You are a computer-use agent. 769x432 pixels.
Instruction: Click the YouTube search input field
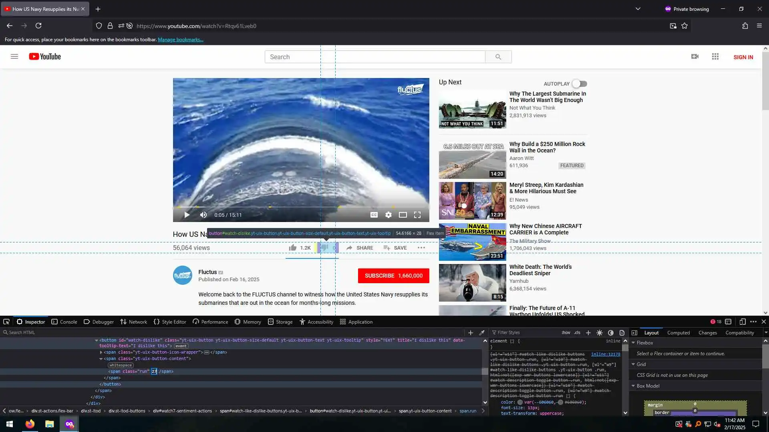374,57
